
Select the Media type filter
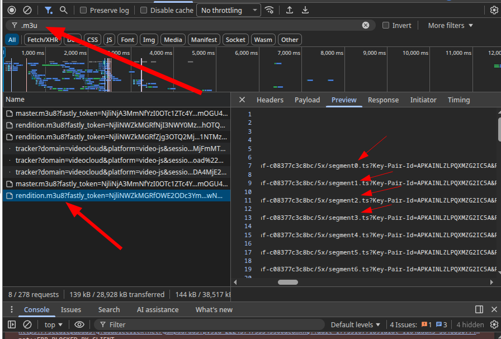click(x=173, y=40)
